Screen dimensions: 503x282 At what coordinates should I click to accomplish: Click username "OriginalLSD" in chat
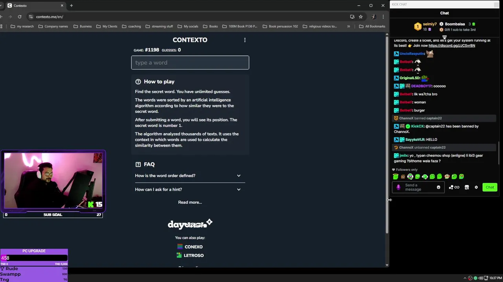click(409, 78)
